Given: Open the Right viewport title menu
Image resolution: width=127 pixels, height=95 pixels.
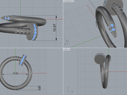Looking at the screenshot, I should [x=66, y=49].
